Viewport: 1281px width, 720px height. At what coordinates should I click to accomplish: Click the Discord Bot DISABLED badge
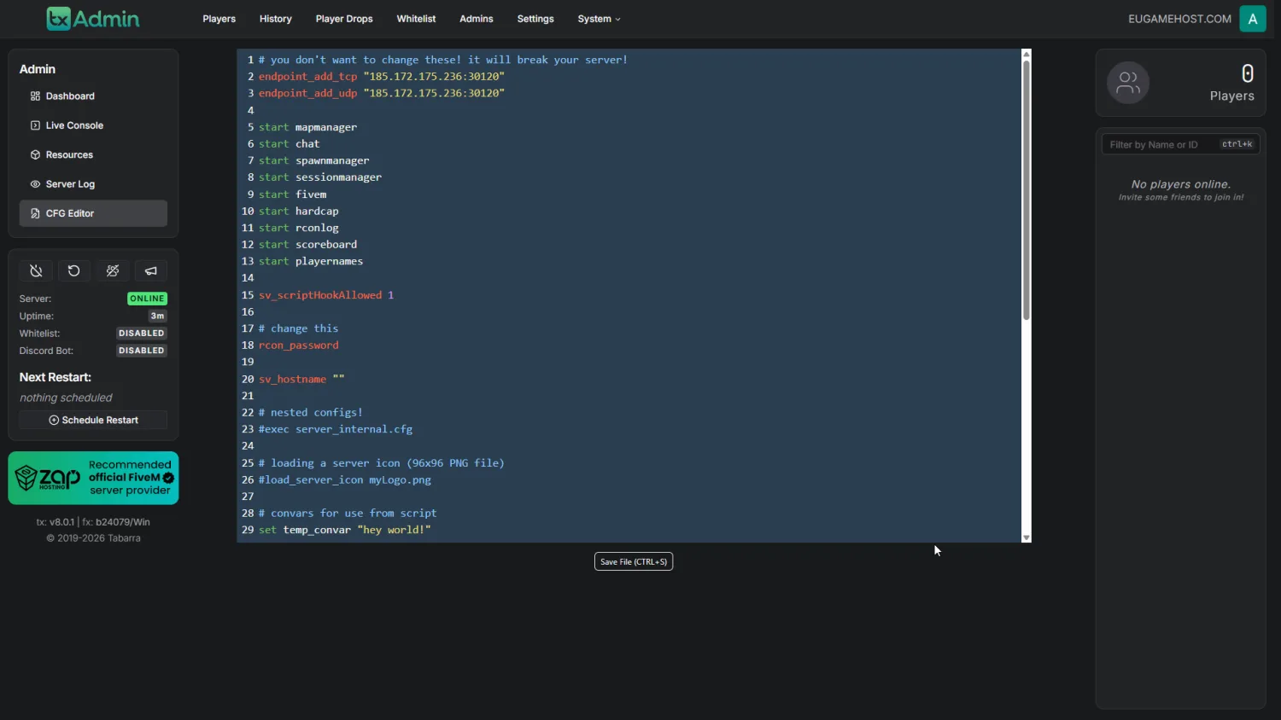click(x=142, y=351)
